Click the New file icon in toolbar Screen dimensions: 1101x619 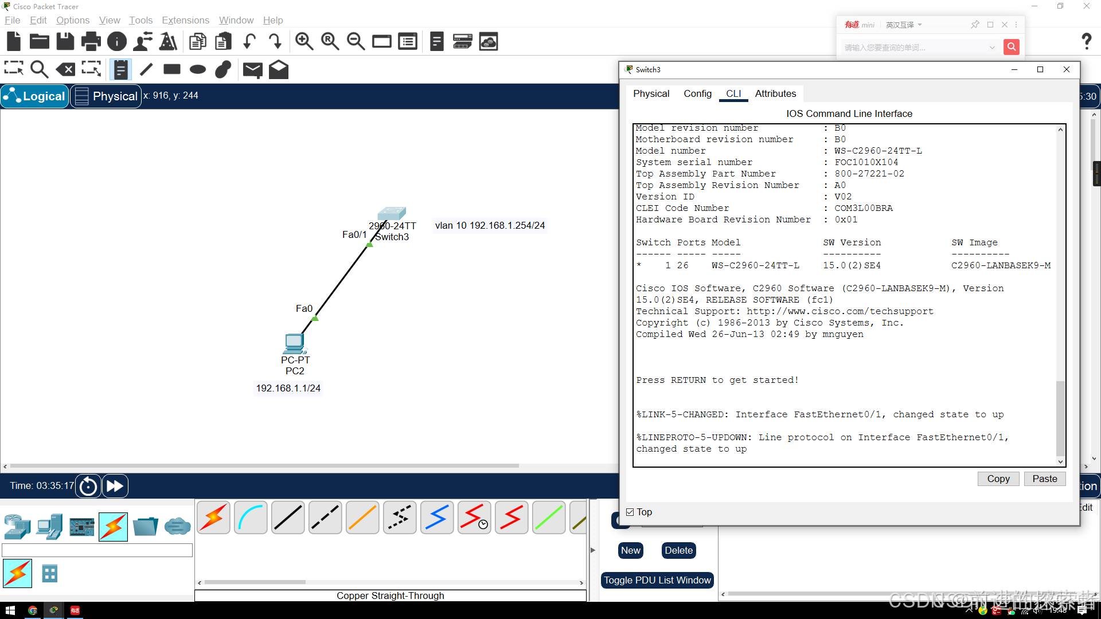(x=14, y=41)
